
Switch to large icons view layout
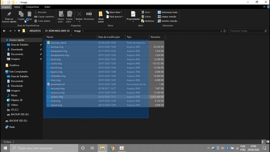[x=267, y=142]
